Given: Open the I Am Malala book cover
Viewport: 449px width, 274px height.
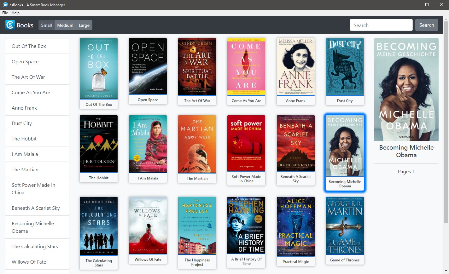Looking at the screenshot, I should coord(148,144).
